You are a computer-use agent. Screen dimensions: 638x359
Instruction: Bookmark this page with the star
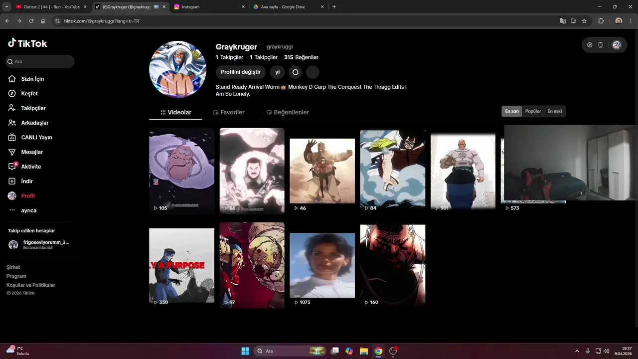[x=584, y=21]
